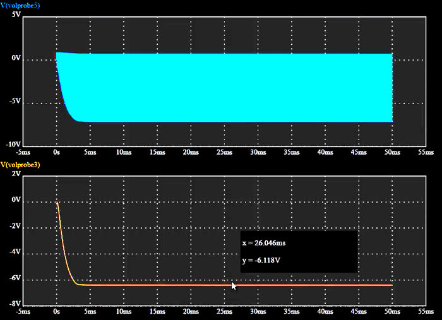Click the cyan filled waveform in upper plot

point(225,87)
